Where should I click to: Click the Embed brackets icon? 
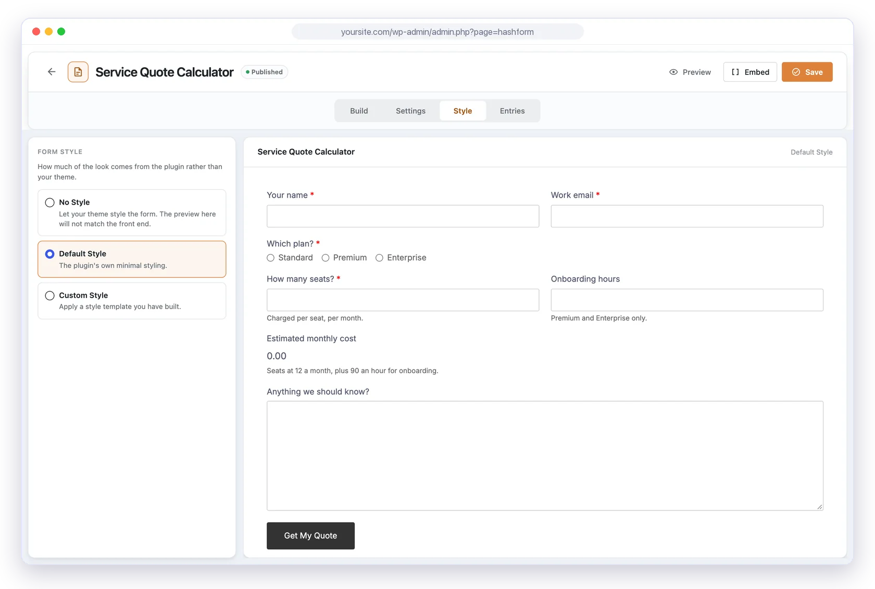point(735,72)
